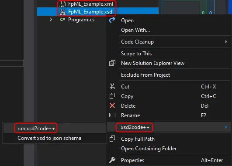The height and width of the screenshot is (166, 232).
Task: Click the New Solution Explorer View icon
Action: point(112,63)
